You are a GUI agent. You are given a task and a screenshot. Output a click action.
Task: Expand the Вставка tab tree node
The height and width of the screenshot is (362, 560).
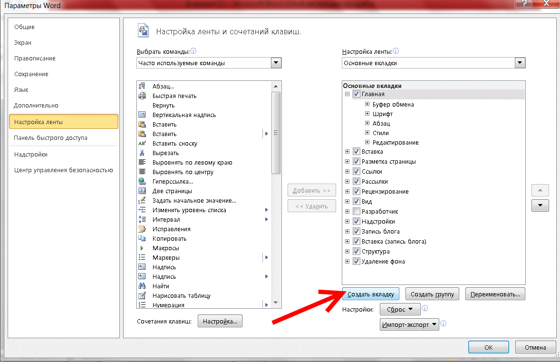coord(347,152)
